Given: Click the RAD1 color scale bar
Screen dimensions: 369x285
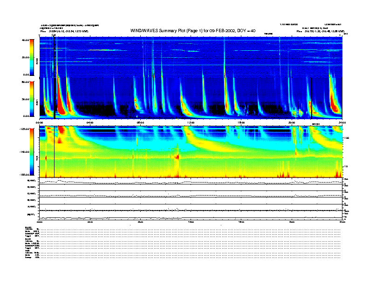Looking at the screenshot, I should (x=32, y=99).
